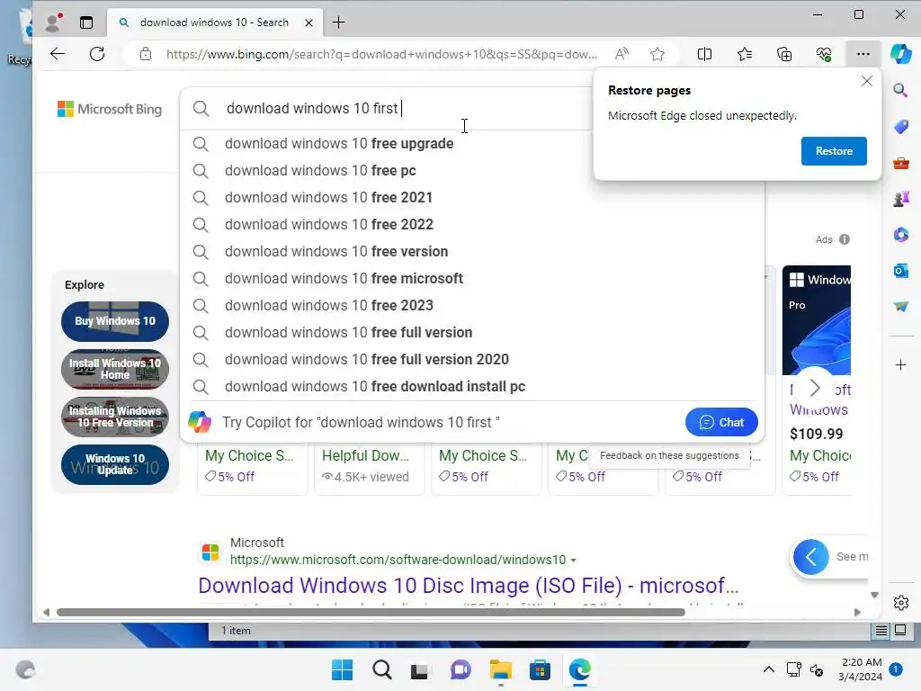Click the Copilot Chat button

720,422
